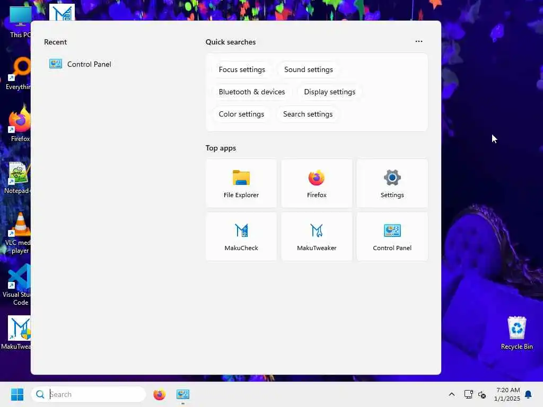Launch MakuCheck from Top apps
The width and height of the screenshot is (543, 407).
[241, 237]
